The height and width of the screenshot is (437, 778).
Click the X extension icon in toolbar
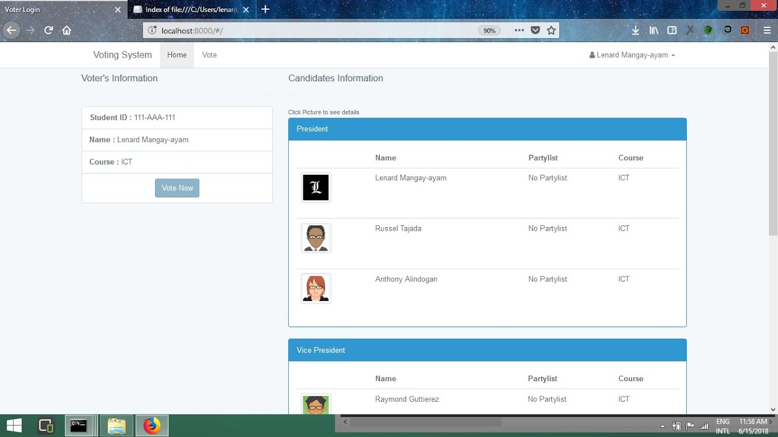tap(690, 30)
